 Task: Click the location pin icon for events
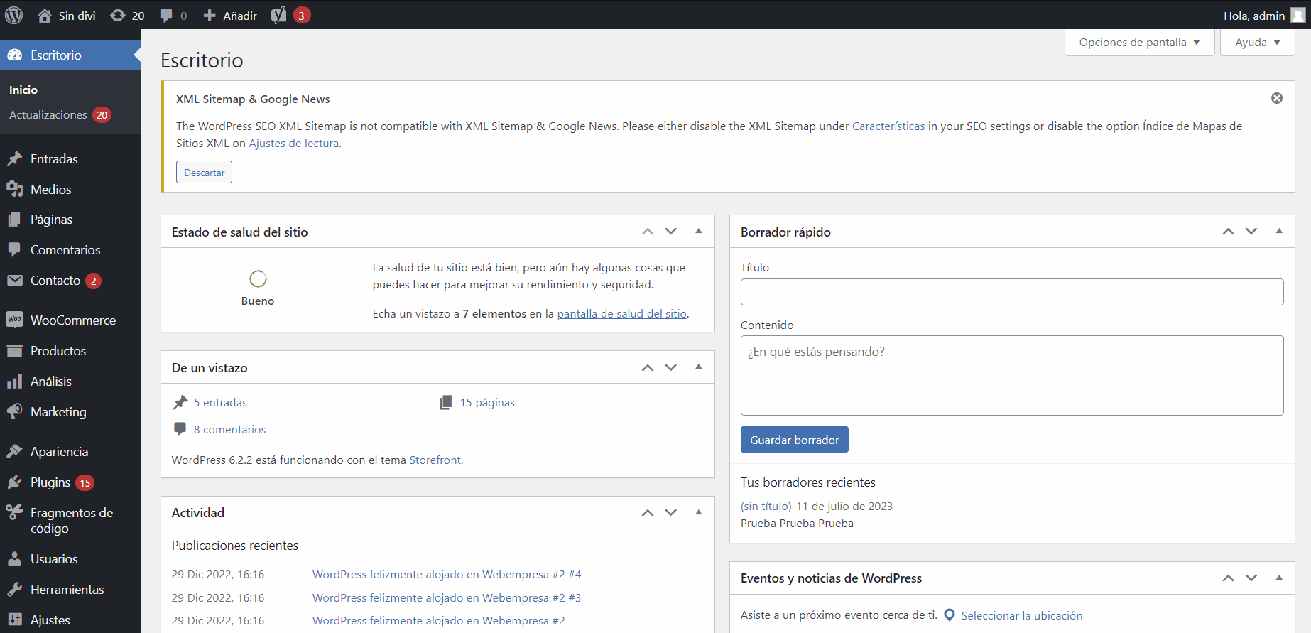950,615
